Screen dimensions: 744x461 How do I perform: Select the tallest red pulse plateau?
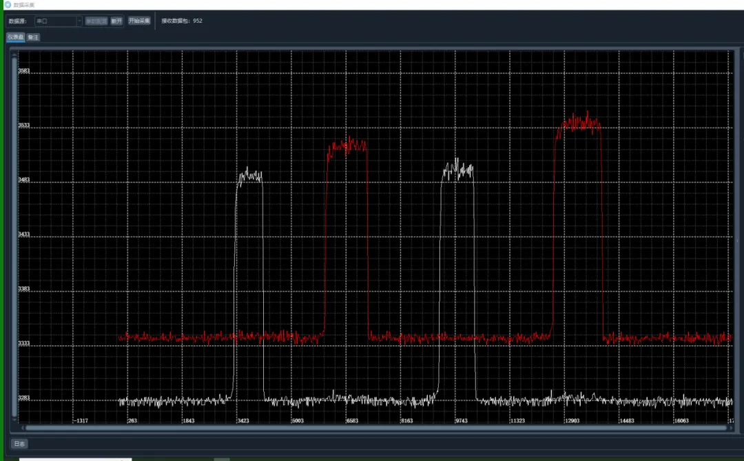point(579,124)
